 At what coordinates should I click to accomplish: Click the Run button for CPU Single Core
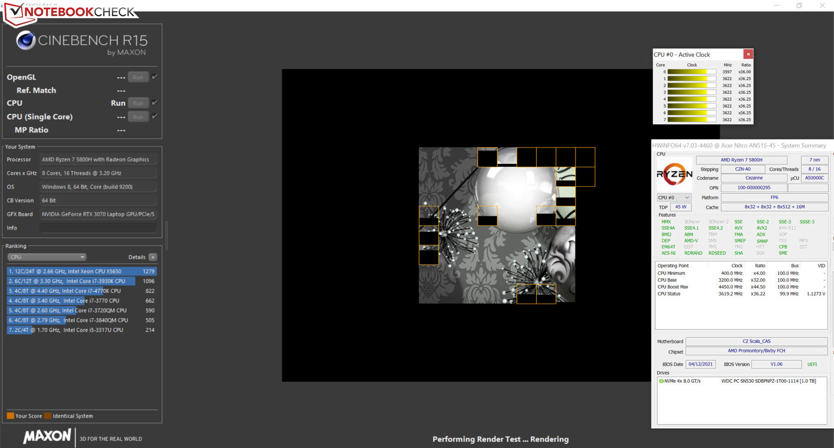138,117
